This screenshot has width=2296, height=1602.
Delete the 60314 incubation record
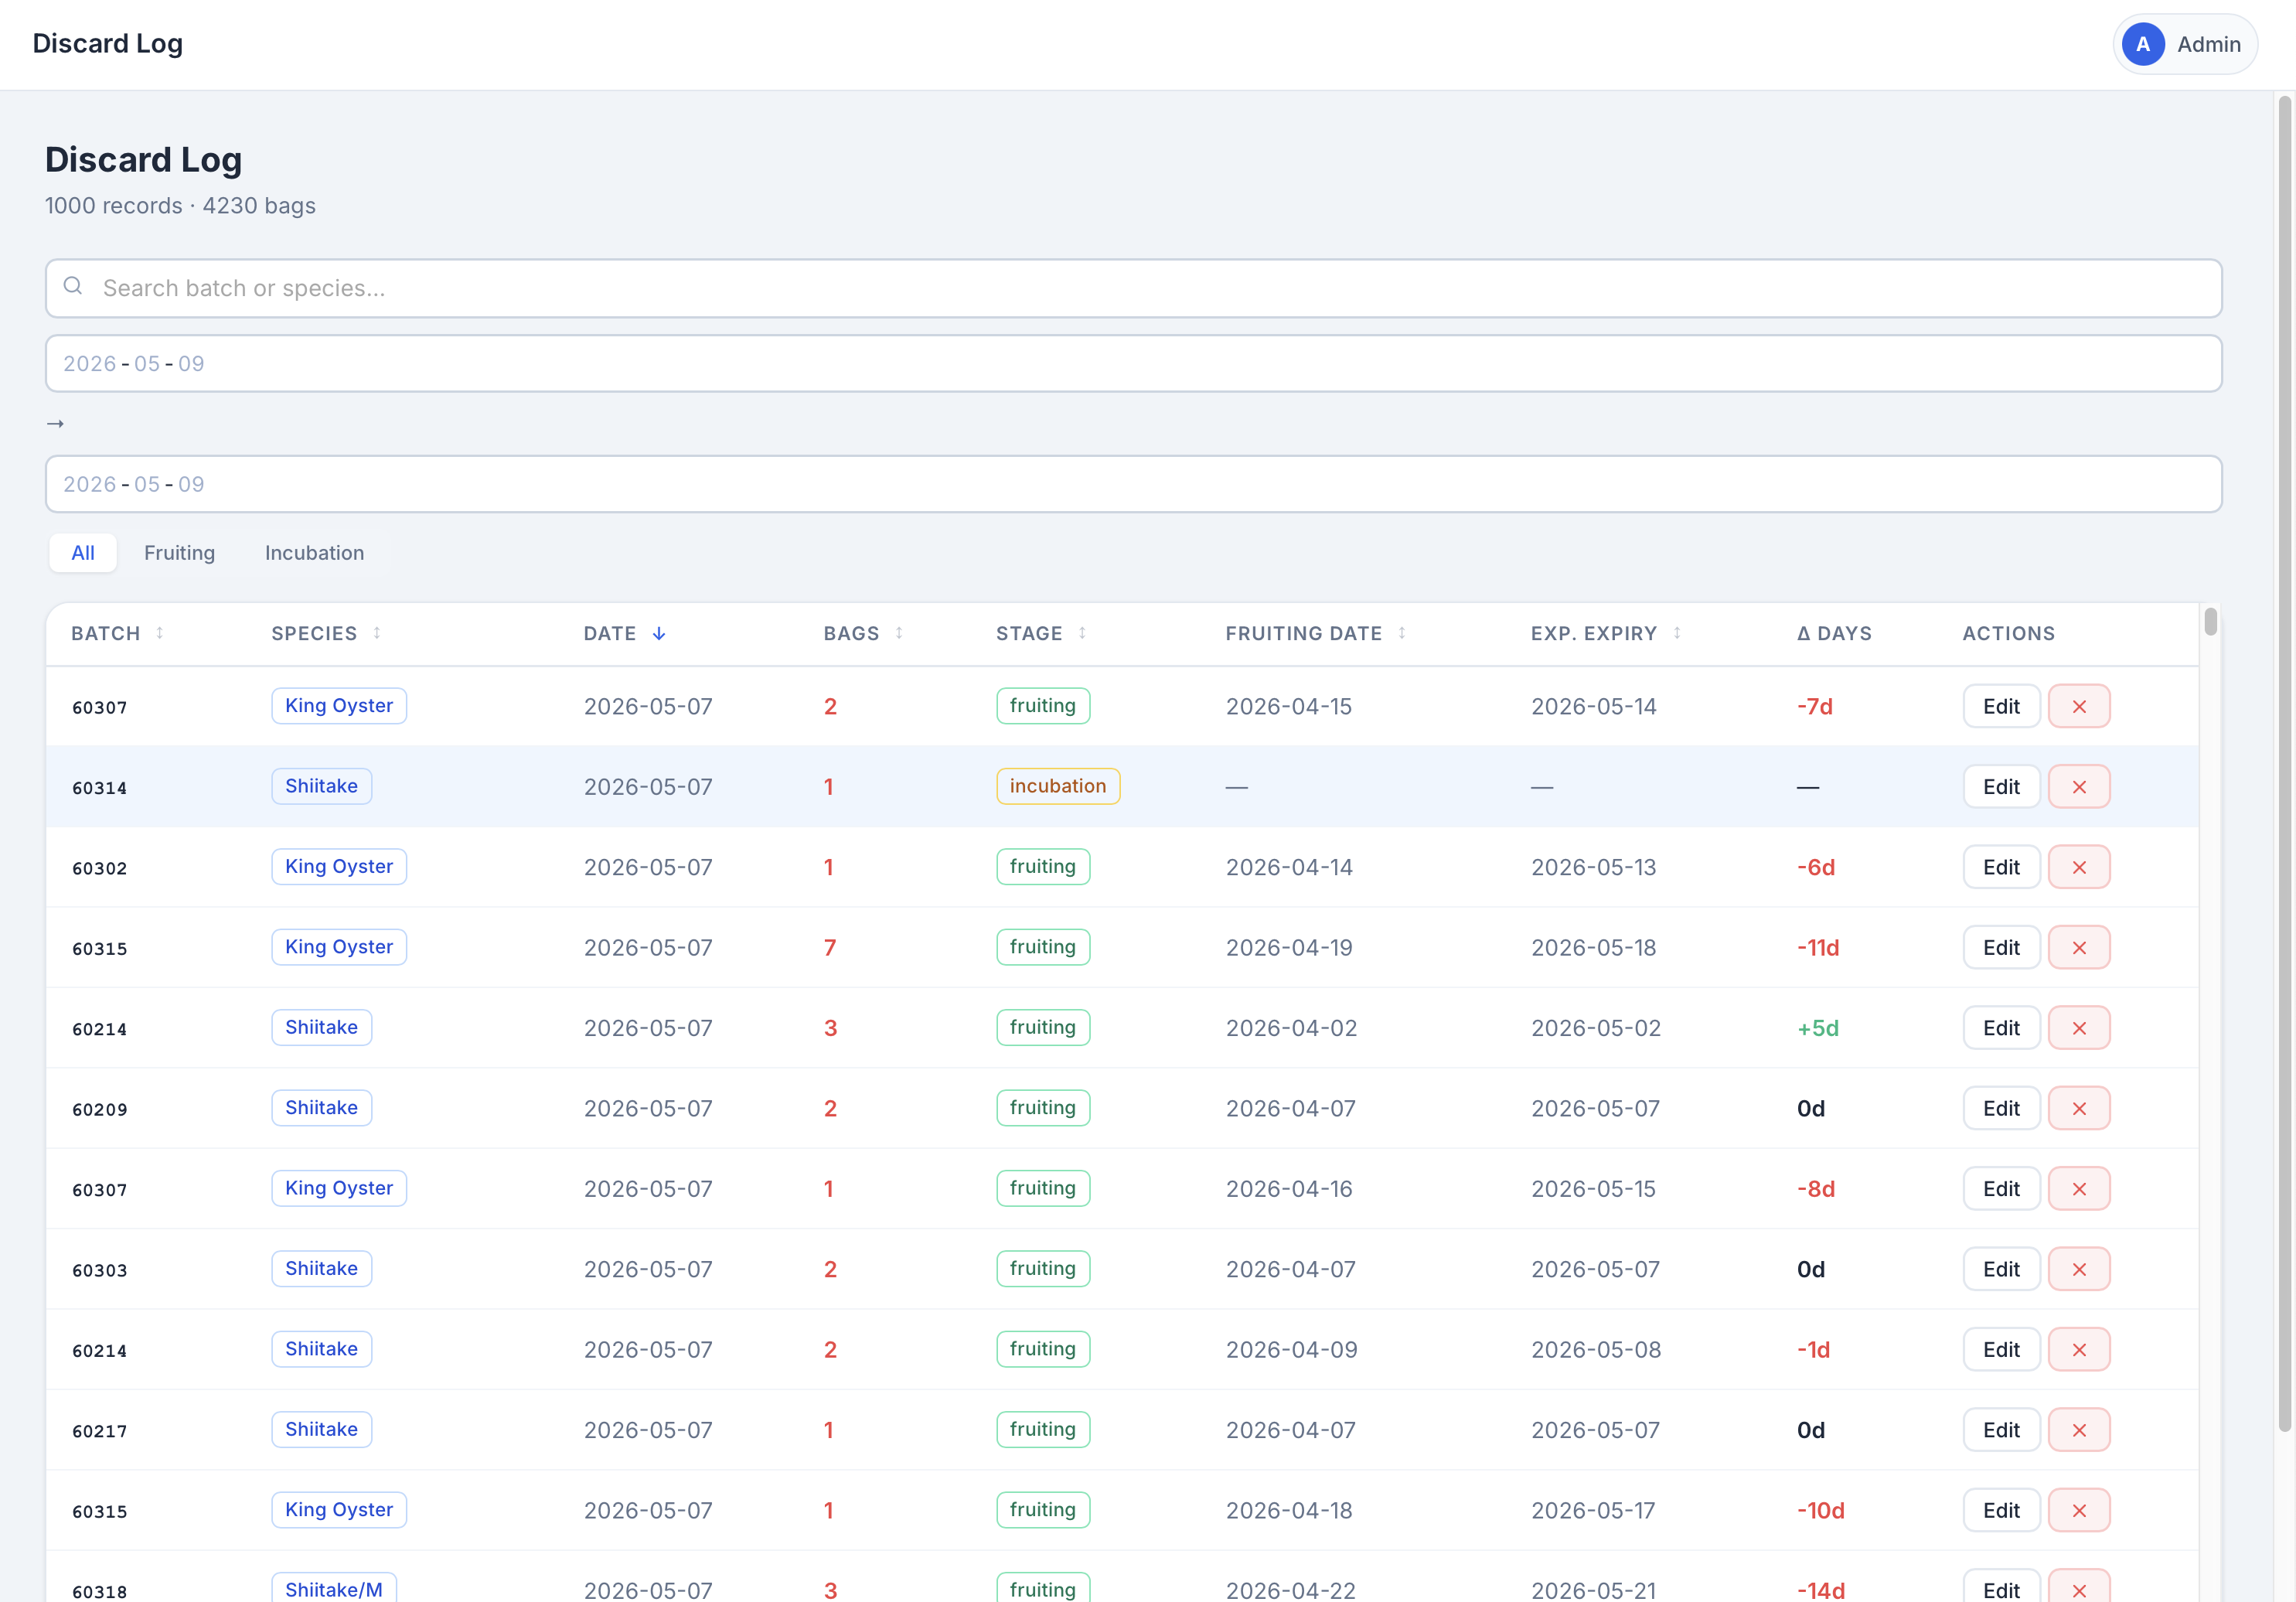[2078, 787]
